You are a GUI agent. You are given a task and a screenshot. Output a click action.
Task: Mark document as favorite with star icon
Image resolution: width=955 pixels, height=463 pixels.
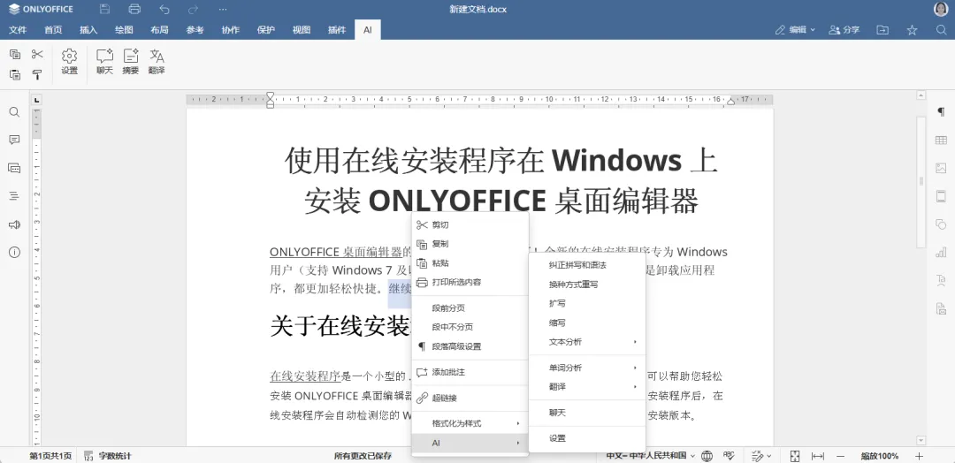click(x=912, y=30)
